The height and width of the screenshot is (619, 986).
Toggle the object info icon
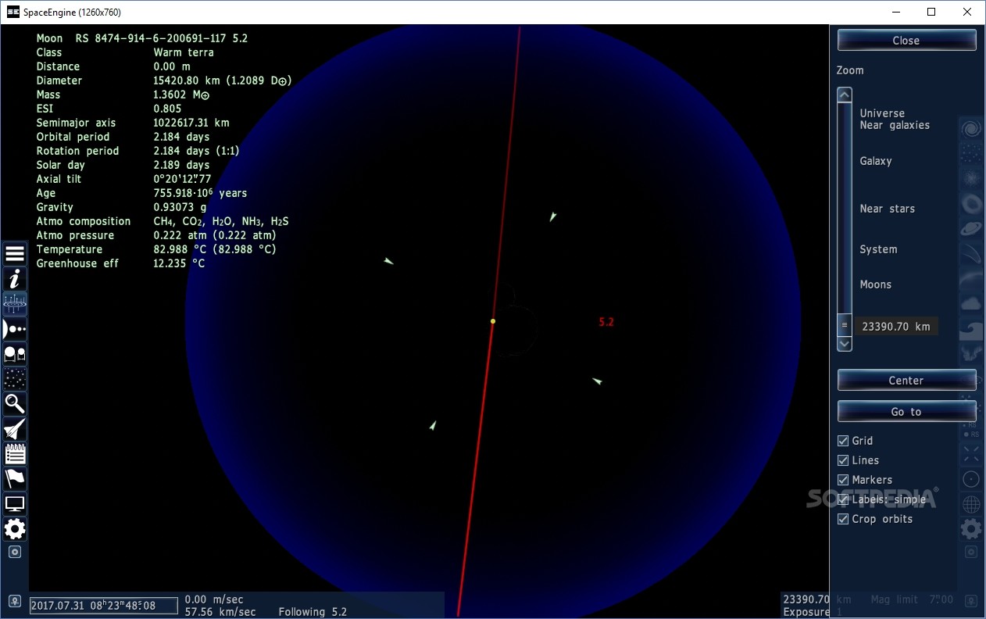(15, 279)
